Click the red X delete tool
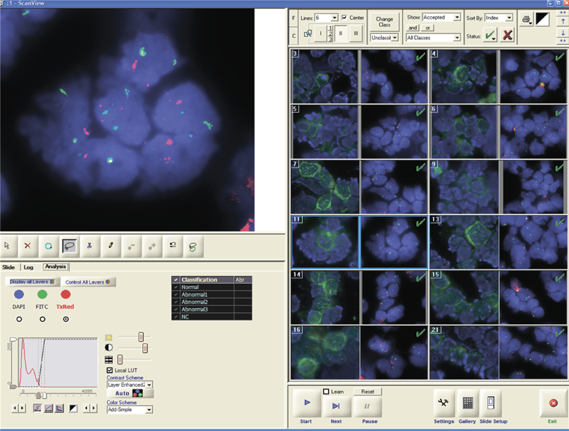Image resolution: width=569 pixels, height=431 pixels. 28,246
